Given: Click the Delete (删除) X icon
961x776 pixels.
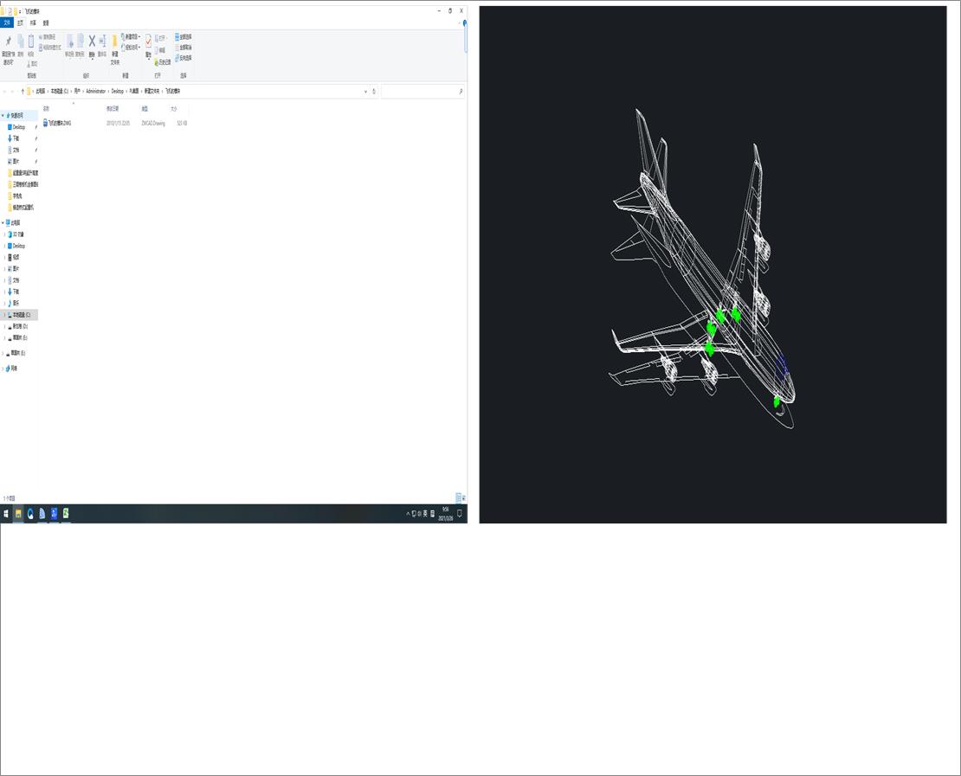Looking at the screenshot, I should 92,41.
